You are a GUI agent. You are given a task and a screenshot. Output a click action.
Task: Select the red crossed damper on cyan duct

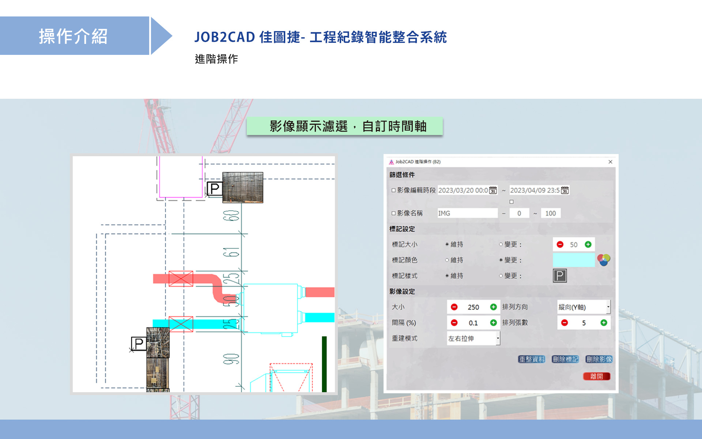(181, 324)
